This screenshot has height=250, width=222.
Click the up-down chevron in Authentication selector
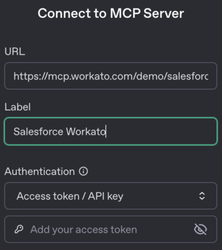pyautogui.click(x=202, y=196)
